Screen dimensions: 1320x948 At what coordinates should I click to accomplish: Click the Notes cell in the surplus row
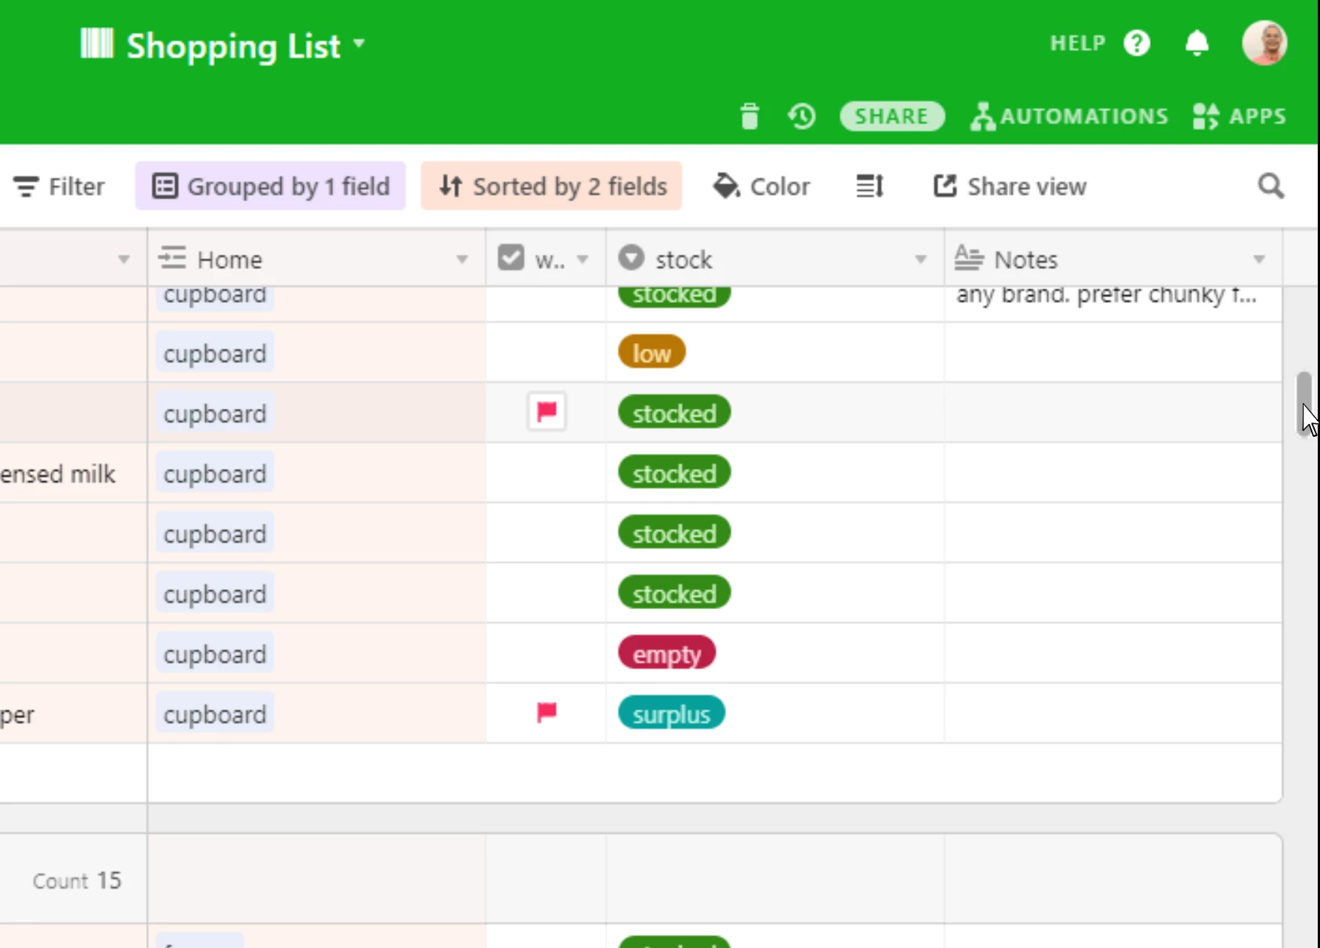click(1113, 713)
